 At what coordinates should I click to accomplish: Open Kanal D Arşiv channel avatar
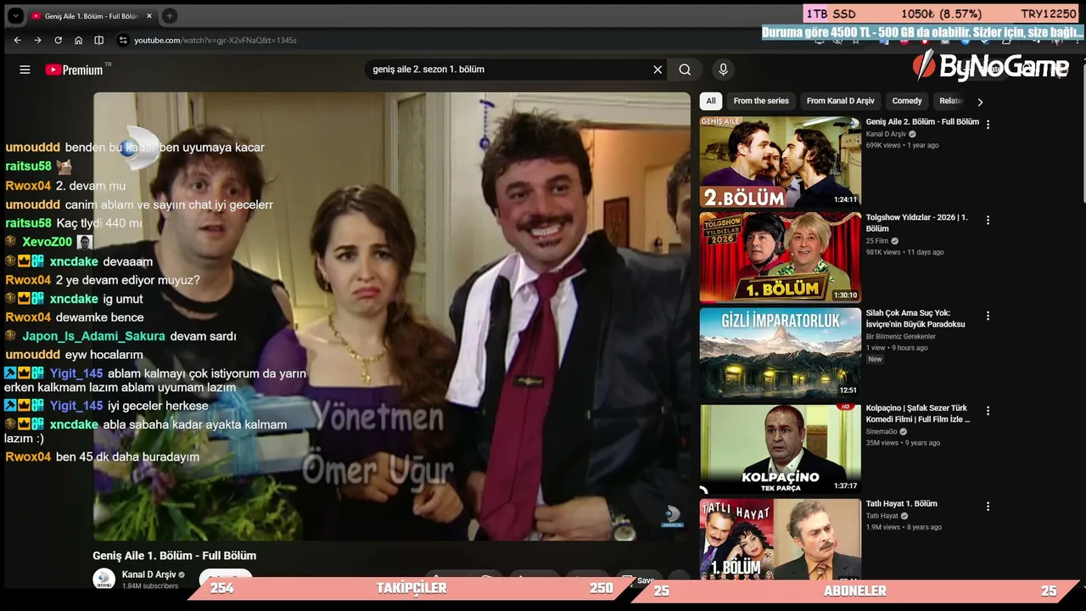click(x=104, y=579)
